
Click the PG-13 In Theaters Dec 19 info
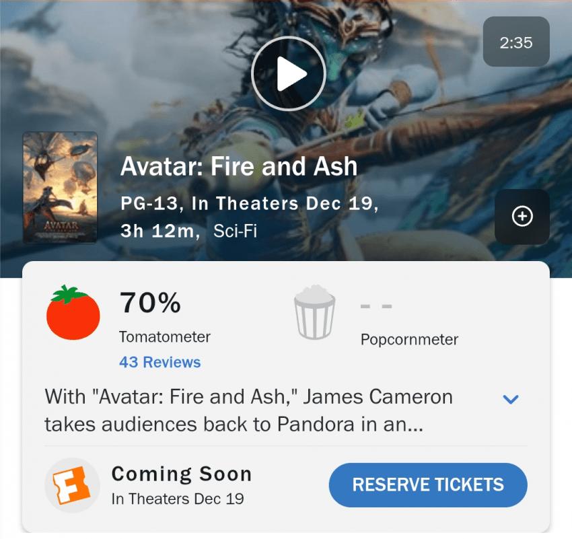(x=250, y=203)
